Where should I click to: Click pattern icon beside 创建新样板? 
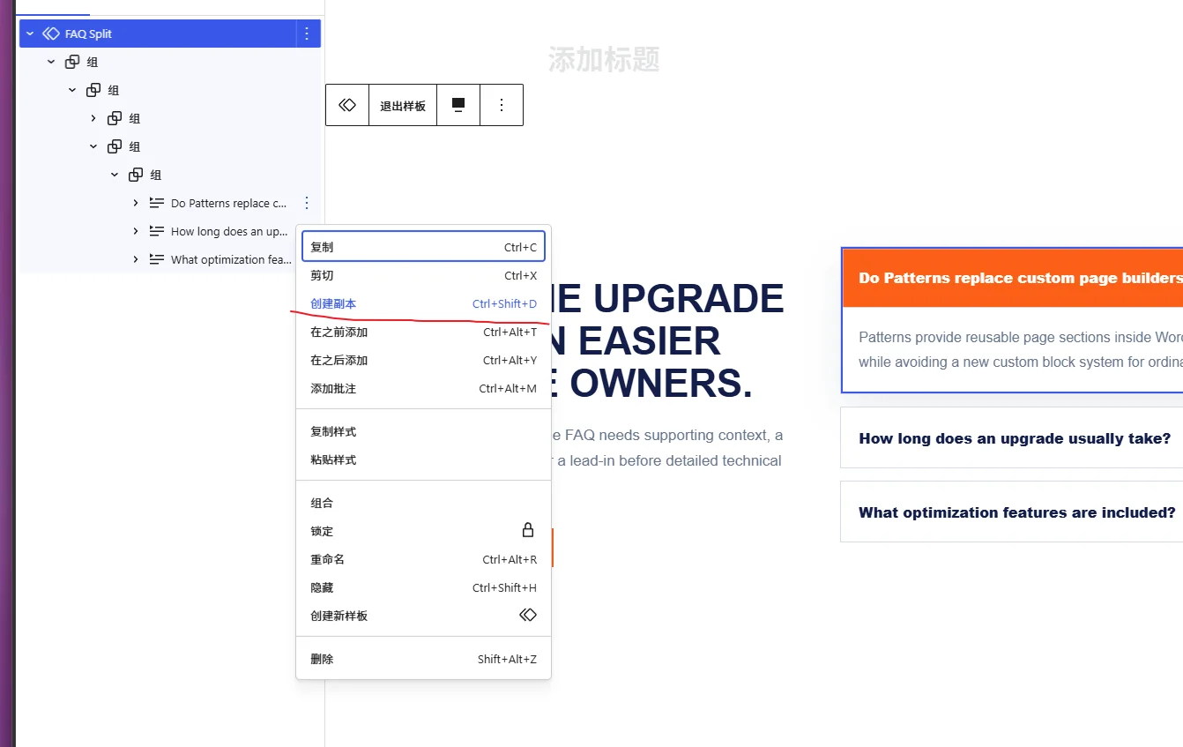pos(527,615)
